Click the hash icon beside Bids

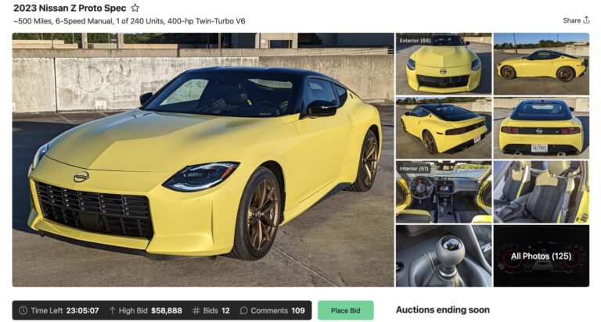point(196,310)
